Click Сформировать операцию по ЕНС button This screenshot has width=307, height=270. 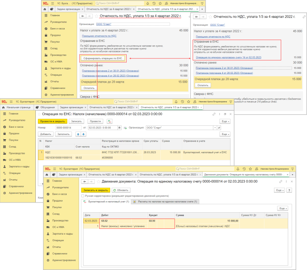coord(103,58)
